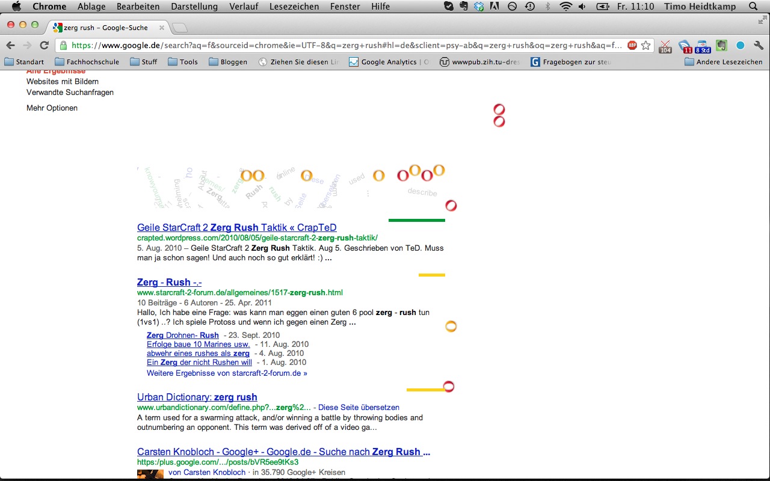Open the Evernote extension in Chrome toolbar

tap(721, 46)
